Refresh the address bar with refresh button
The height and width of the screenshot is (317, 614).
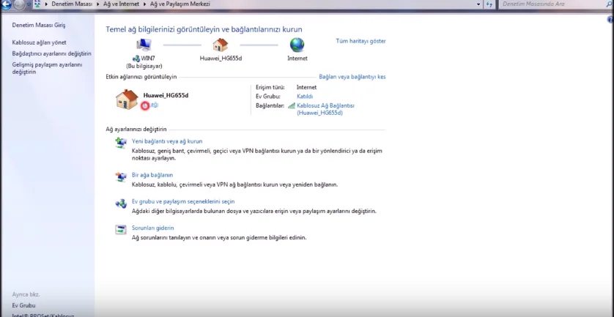tap(489, 4)
